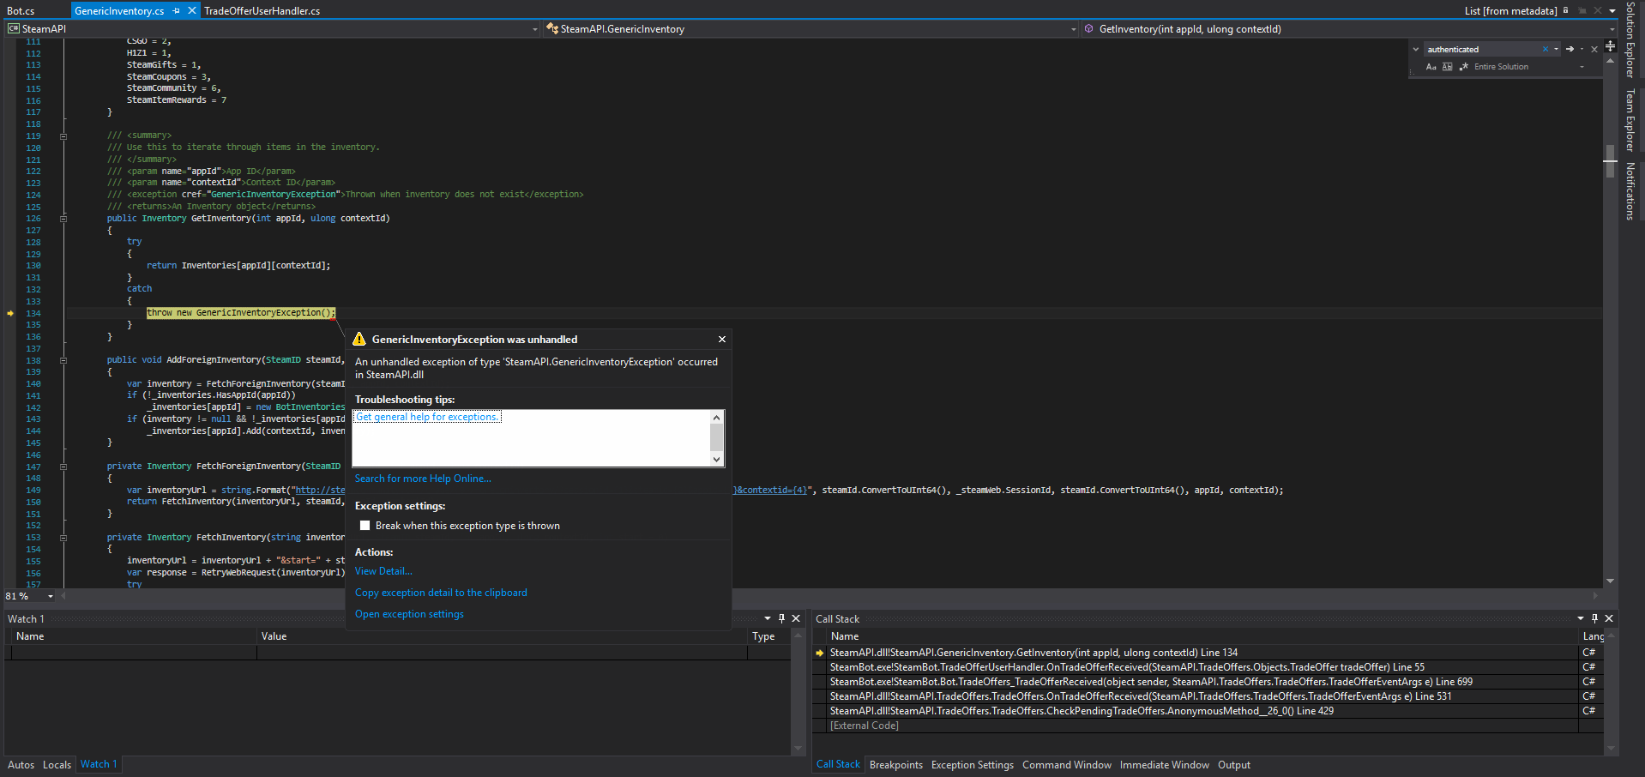Click the Find Next arrow in search box
This screenshot has height=777, width=1645.
click(1570, 49)
